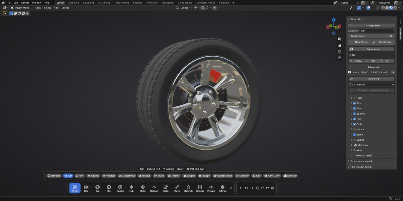Toggle the Spokes checkbox
The width and height of the screenshot is (403, 201).
tap(355, 114)
